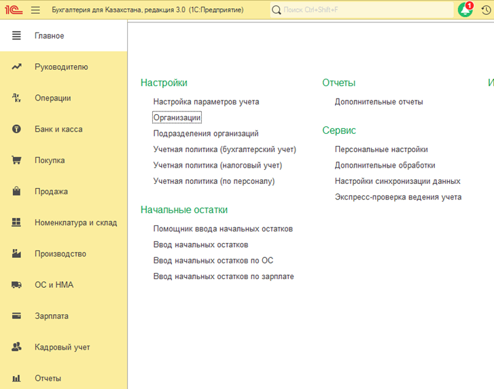Click the coin icon for Банк и касса
This screenshot has width=494, height=389.
tap(17, 129)
